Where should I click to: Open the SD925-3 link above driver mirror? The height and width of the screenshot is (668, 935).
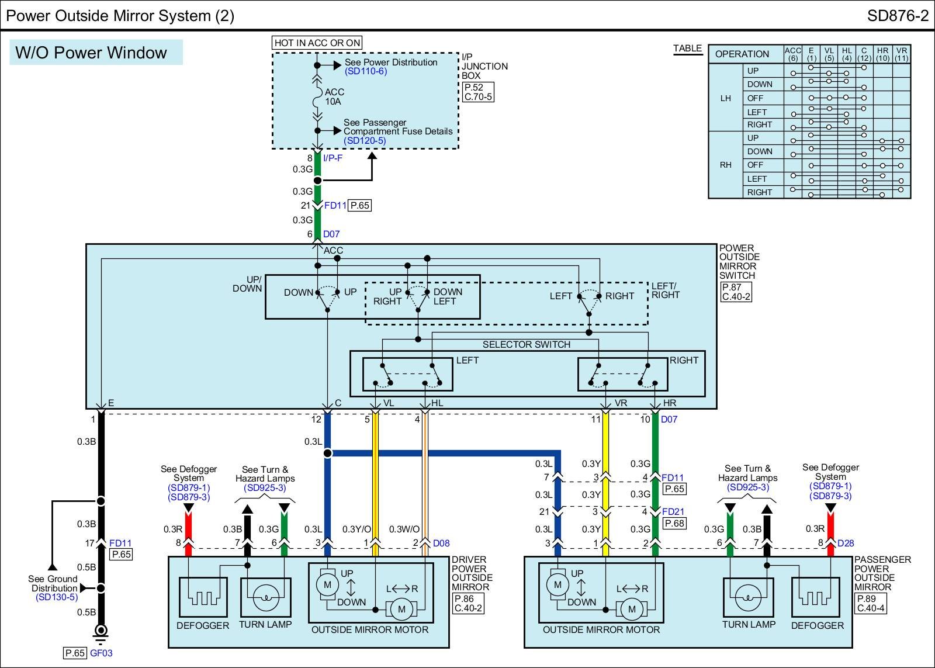pyautogui.click(x=265, y=488)
